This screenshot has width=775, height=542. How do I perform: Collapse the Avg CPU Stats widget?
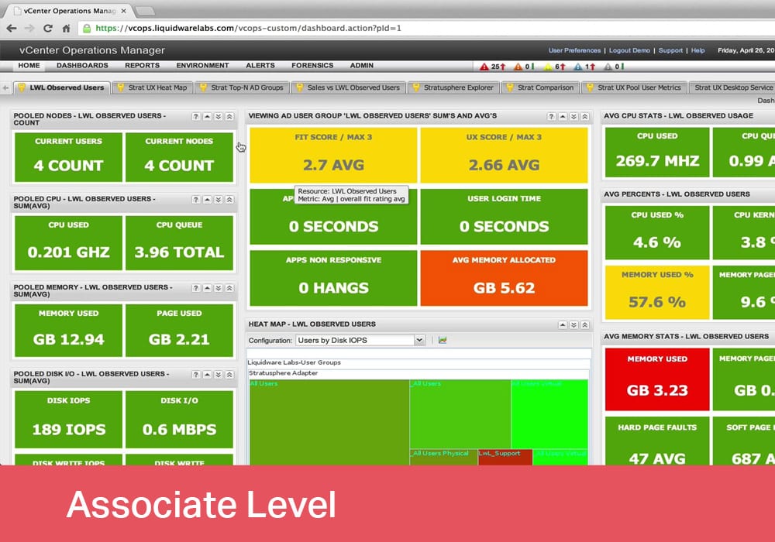773,115
